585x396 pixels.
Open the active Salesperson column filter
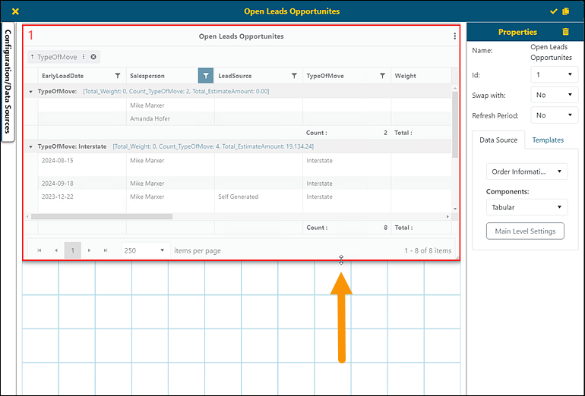tap(205, 76)
